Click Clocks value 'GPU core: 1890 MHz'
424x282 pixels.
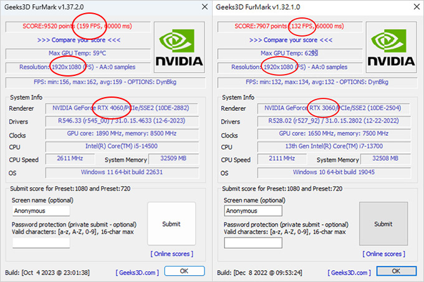pos(122,134)
